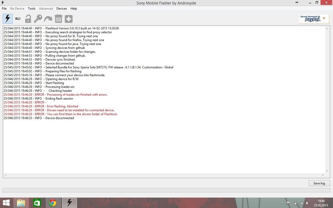Click the lightning bolt Flash device icon
Image resolution: width=333 pixels, height=208 pixels.
8,19
